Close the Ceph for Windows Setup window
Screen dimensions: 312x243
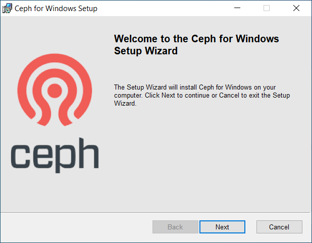[296, 8]
